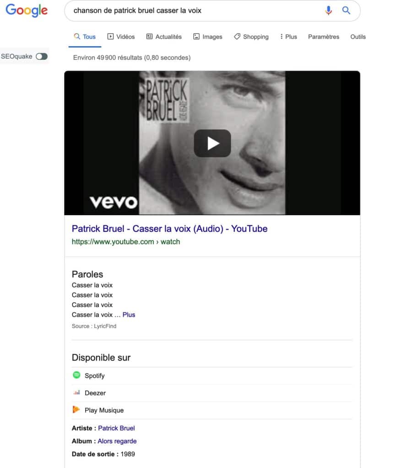Switch to the Vidéos tab
This screenshot has height=468, width=412.
[121, 37]
